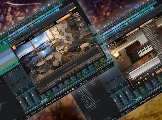Viewport: 162px width, 120px height.
Task: Select the tambourine thumbnail in EZdrummer
Action: [x=82, y=25]
